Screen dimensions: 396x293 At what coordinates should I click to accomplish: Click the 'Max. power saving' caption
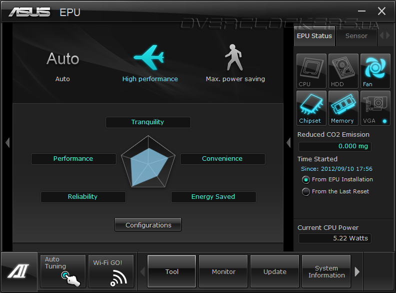(x=235, y=79)
